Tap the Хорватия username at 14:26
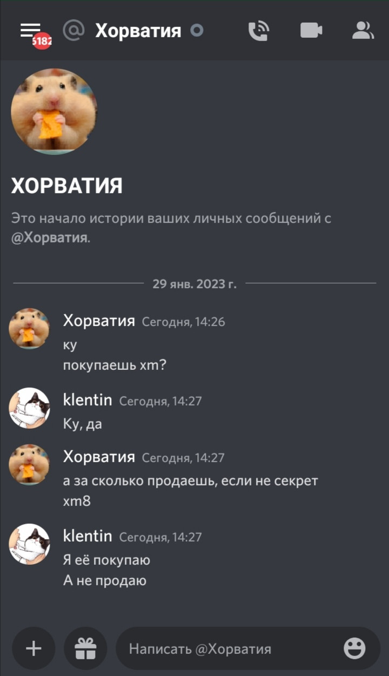The height and width of the screenshot is (676, 389). click(x=99, y=321)
